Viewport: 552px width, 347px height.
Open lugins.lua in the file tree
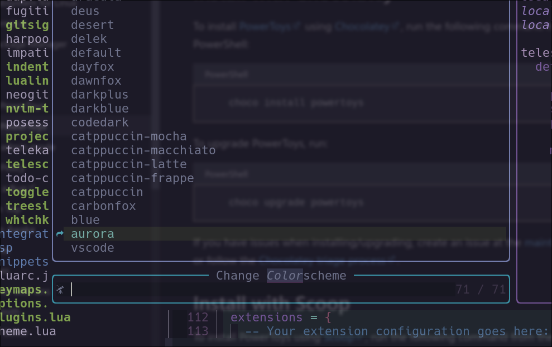coord(35,317)
